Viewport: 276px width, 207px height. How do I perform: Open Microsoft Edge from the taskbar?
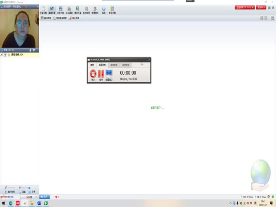pos(11,203)
